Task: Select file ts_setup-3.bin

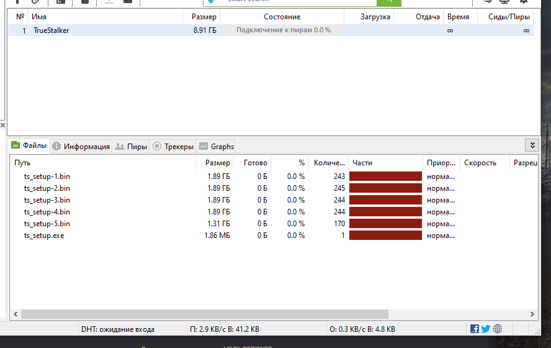Action: pyautogui.click(x=47, y=200)
